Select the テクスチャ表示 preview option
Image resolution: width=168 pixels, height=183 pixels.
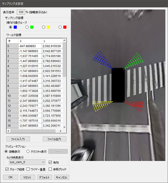click(28, 152)
